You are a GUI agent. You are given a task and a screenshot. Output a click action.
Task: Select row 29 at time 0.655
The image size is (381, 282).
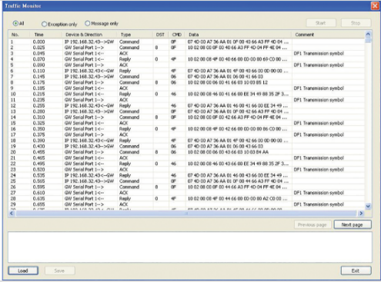tap(187, 204)
